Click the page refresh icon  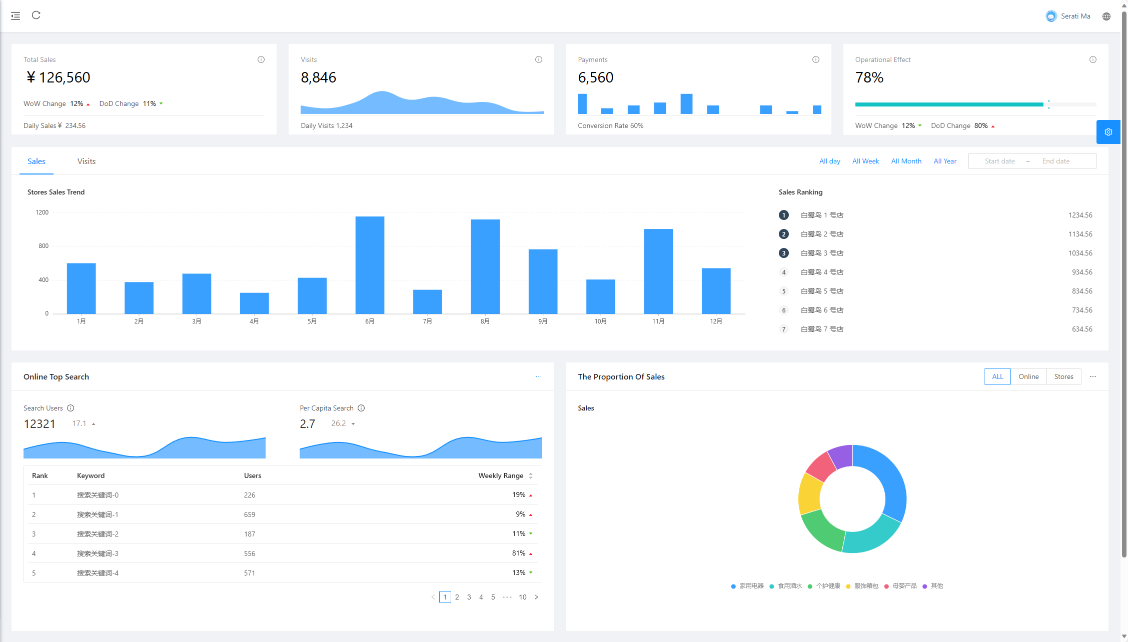point(36,15)
